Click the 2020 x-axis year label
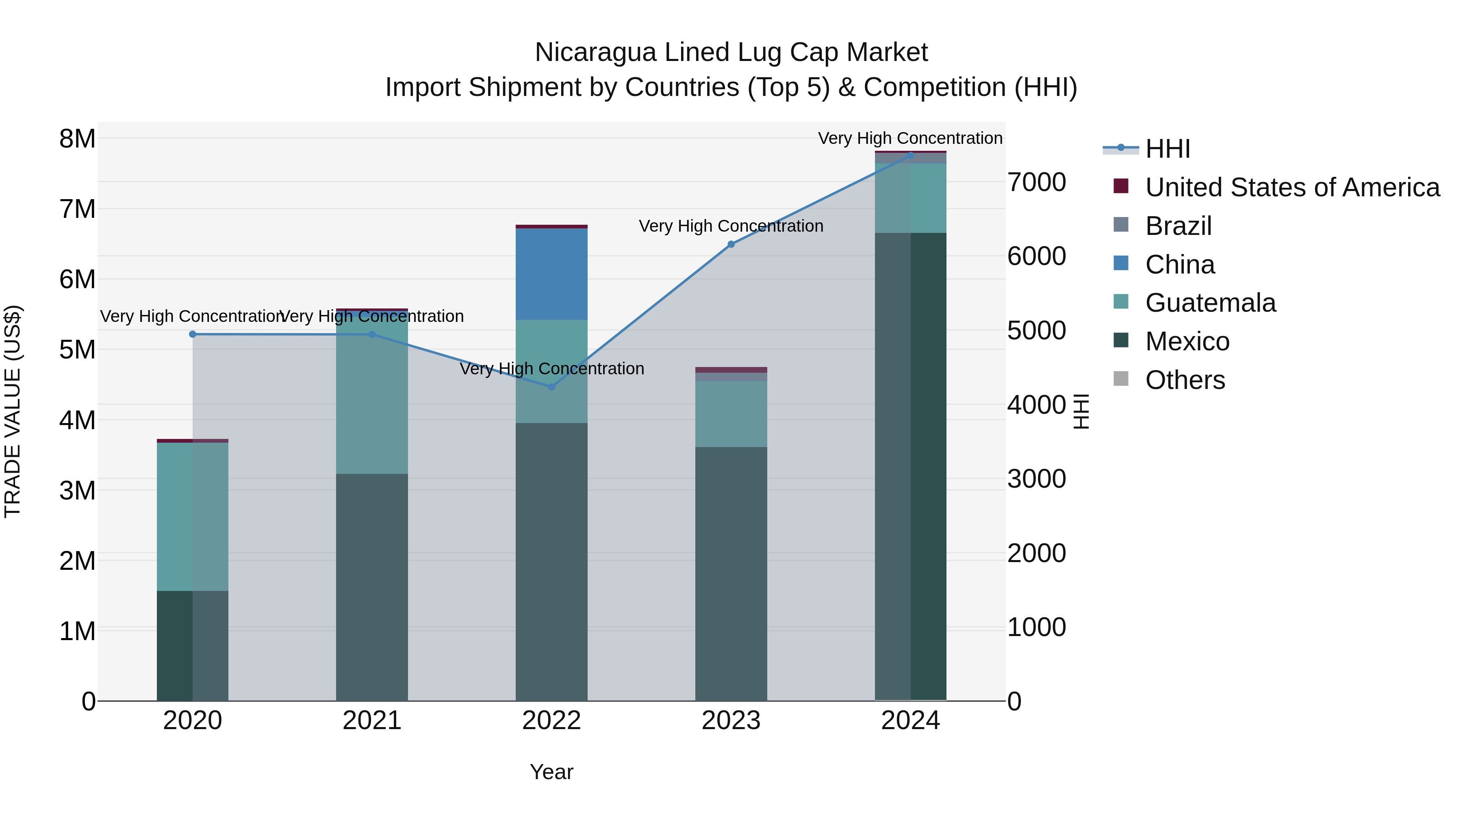 point(193,721)
